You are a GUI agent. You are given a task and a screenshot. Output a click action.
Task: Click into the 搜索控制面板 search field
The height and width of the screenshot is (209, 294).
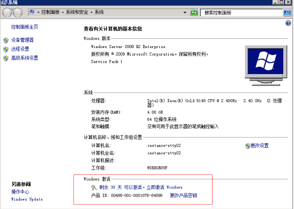(241, 12)
